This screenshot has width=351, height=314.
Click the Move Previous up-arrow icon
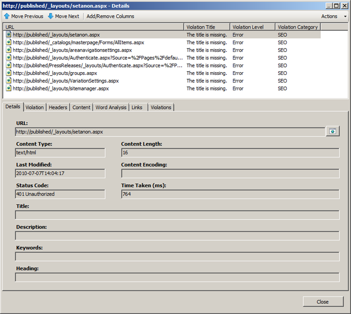click(7, 16)
